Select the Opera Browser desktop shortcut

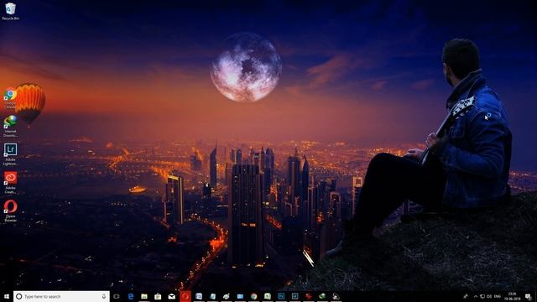[x=10, y=211]
